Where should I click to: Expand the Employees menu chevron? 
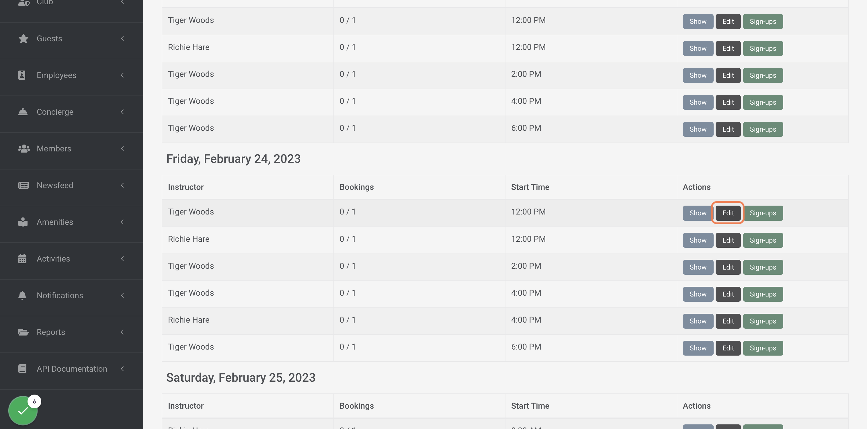(x=122, y=75)
